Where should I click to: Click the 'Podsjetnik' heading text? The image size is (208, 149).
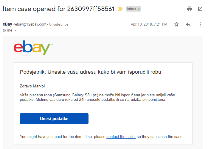90,72
